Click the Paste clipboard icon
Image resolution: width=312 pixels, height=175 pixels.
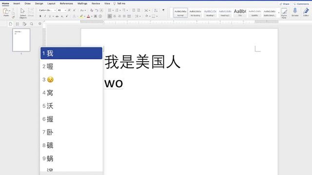6,11
